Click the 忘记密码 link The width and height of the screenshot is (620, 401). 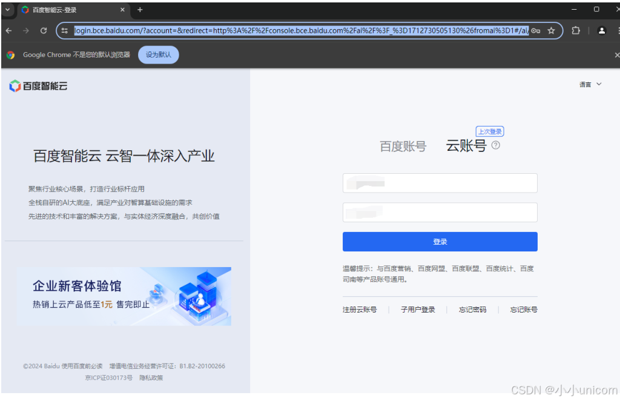pos(472,310)
